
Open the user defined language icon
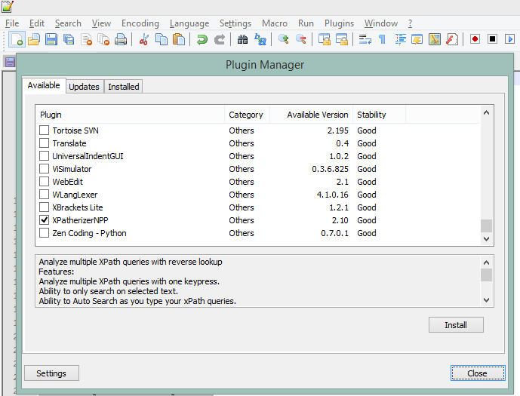(417, 39)
